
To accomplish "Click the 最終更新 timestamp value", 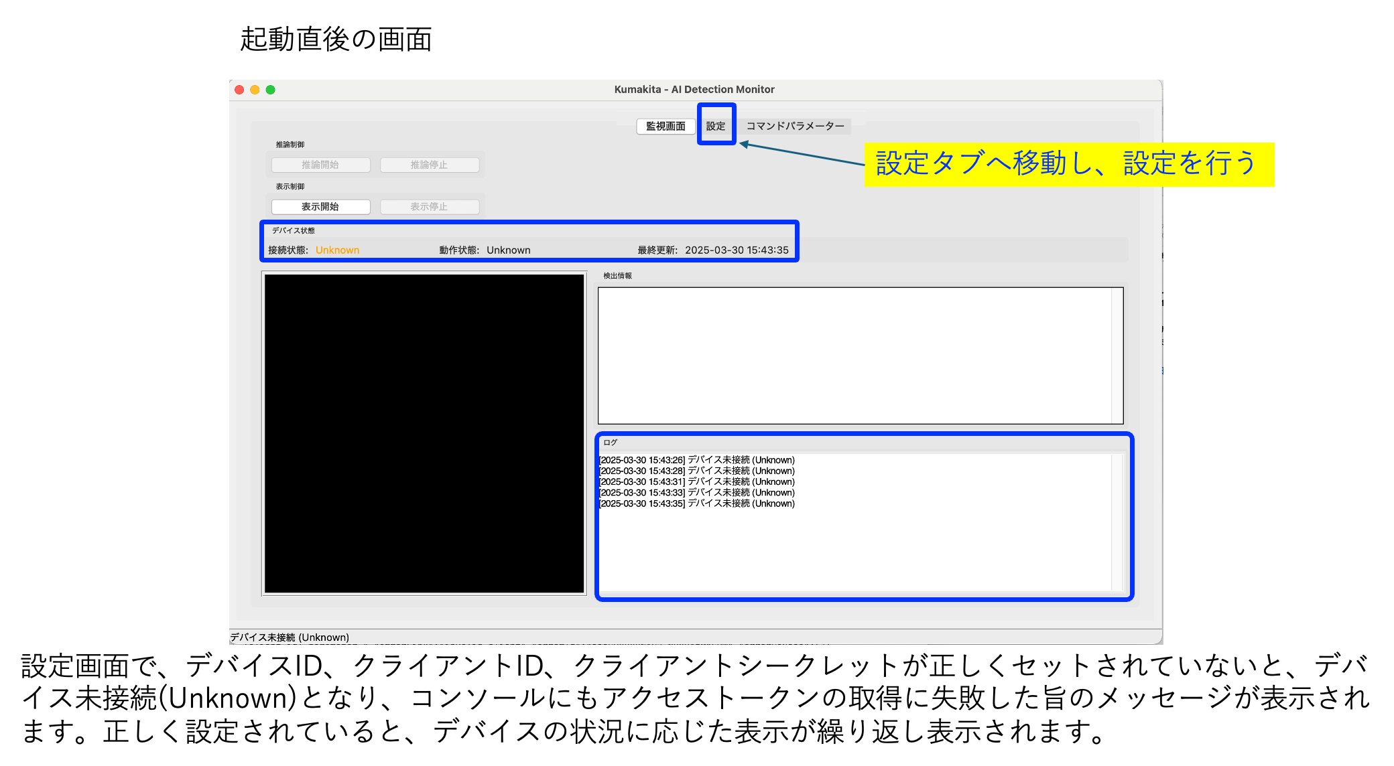I will (736, 250).
